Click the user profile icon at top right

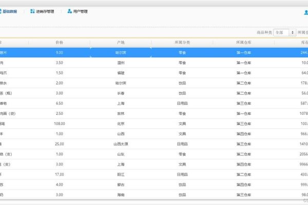305,12
